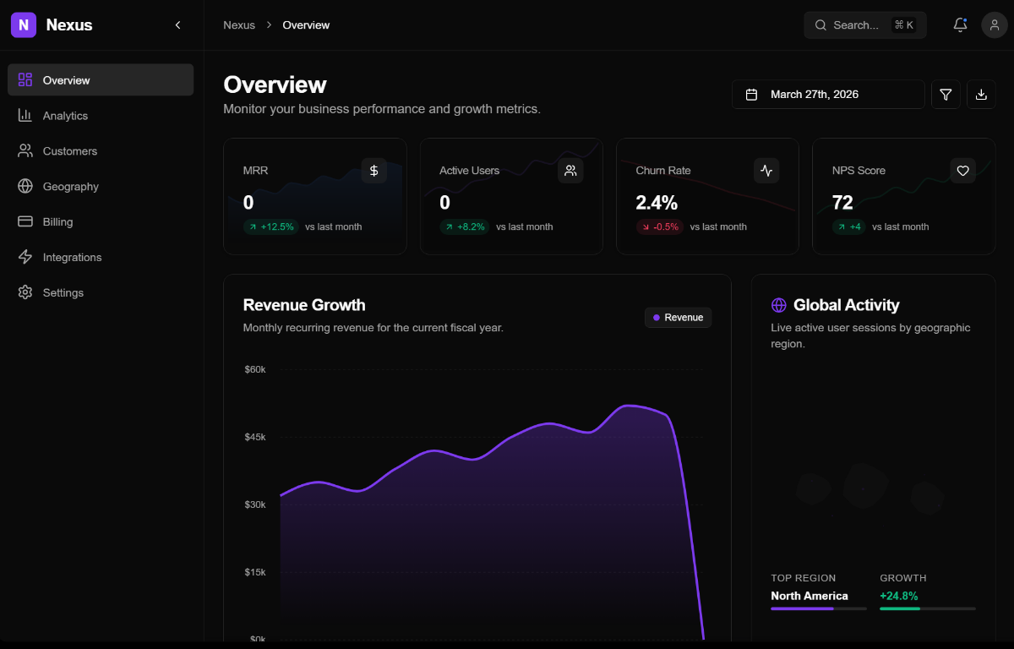Click the Nexus breadcrumb link

(x=239, y=25)
